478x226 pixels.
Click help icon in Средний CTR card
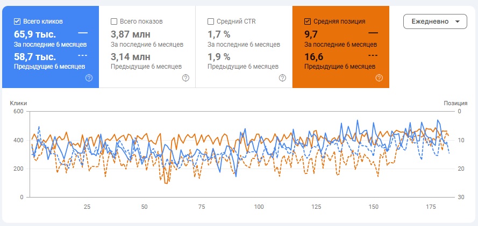[x=282, y=78]
